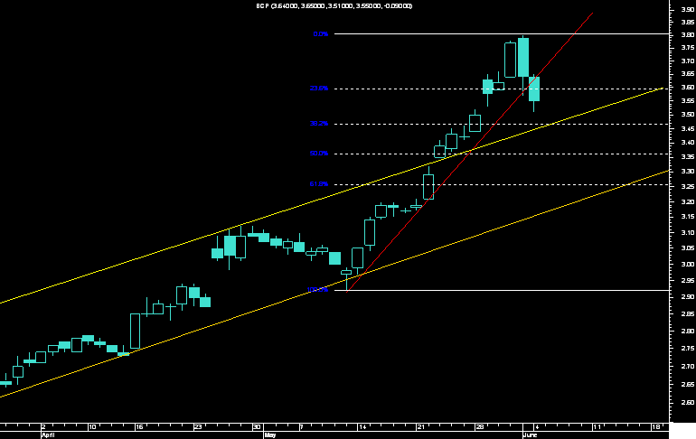This screenshot has height=439, width=696.
Task: Click date label 11 on time axis
Action: (x=597, y=427)
